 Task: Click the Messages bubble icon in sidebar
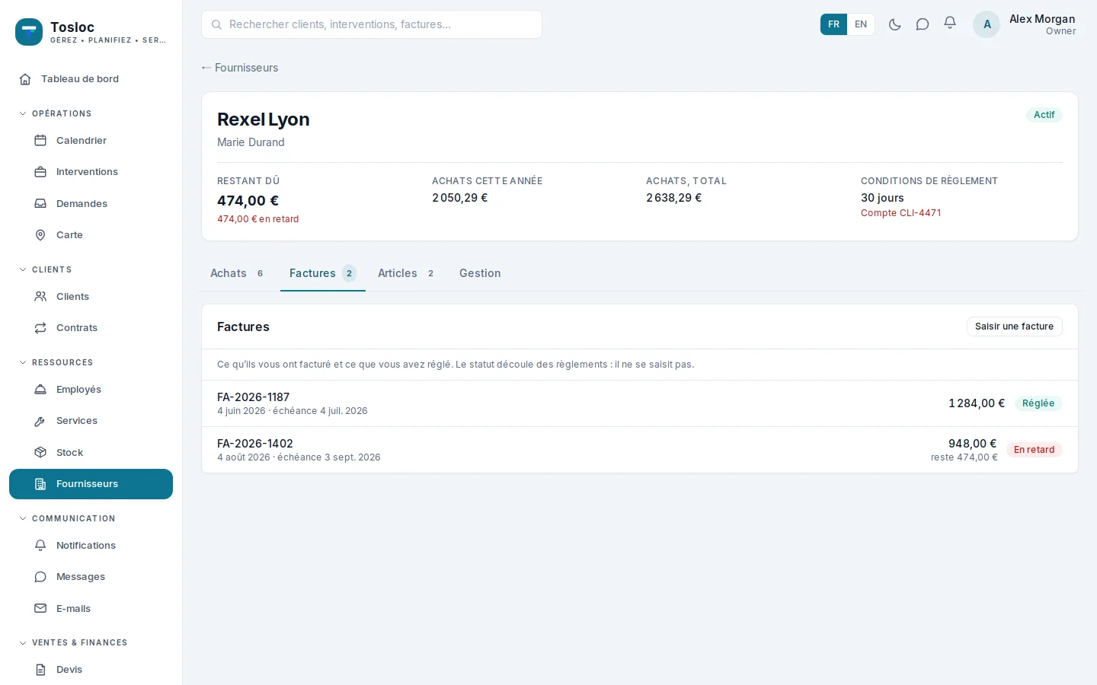coord(40,577)
